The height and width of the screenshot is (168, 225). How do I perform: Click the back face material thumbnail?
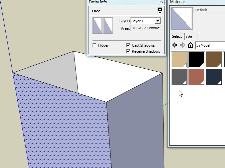(x=108, y=26)
